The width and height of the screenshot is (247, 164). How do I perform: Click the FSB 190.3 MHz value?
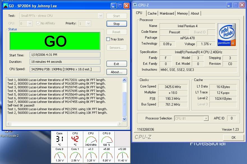[173, 99]
